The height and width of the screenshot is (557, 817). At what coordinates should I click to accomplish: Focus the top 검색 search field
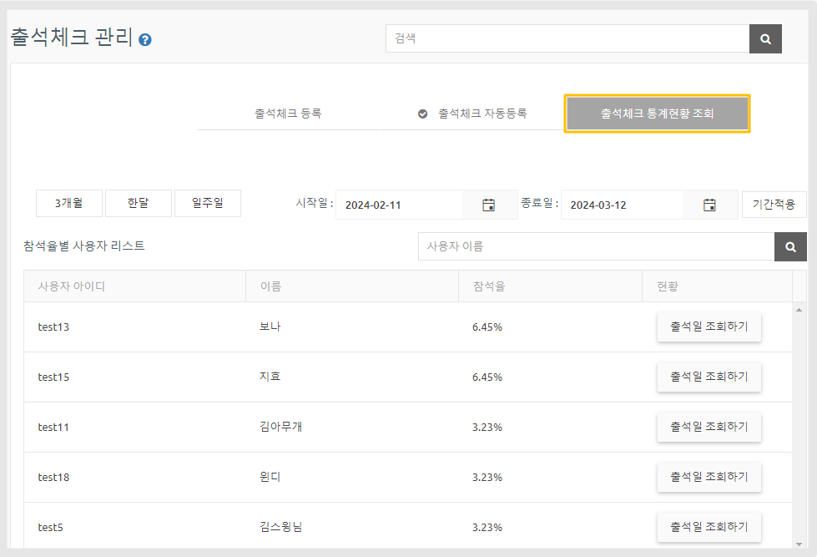coord(567,38)
